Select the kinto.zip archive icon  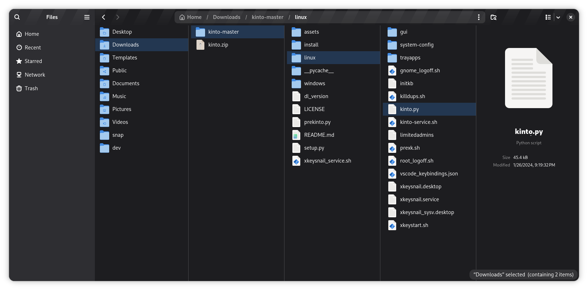click(x=200, y=45)
